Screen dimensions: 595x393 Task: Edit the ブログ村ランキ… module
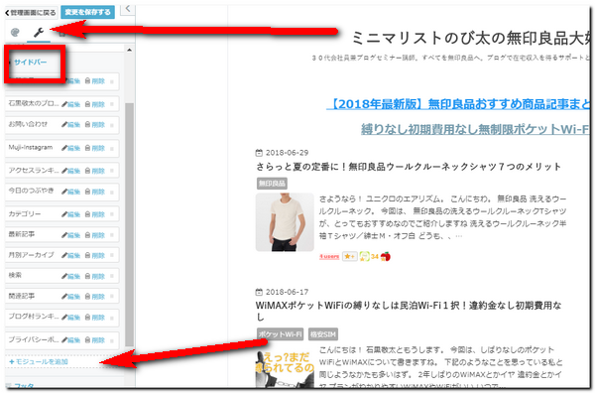click(71, 318)
